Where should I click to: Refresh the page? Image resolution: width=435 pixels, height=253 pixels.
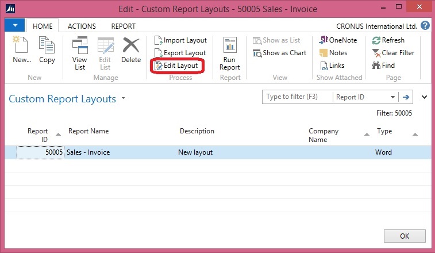coord(388,40)
